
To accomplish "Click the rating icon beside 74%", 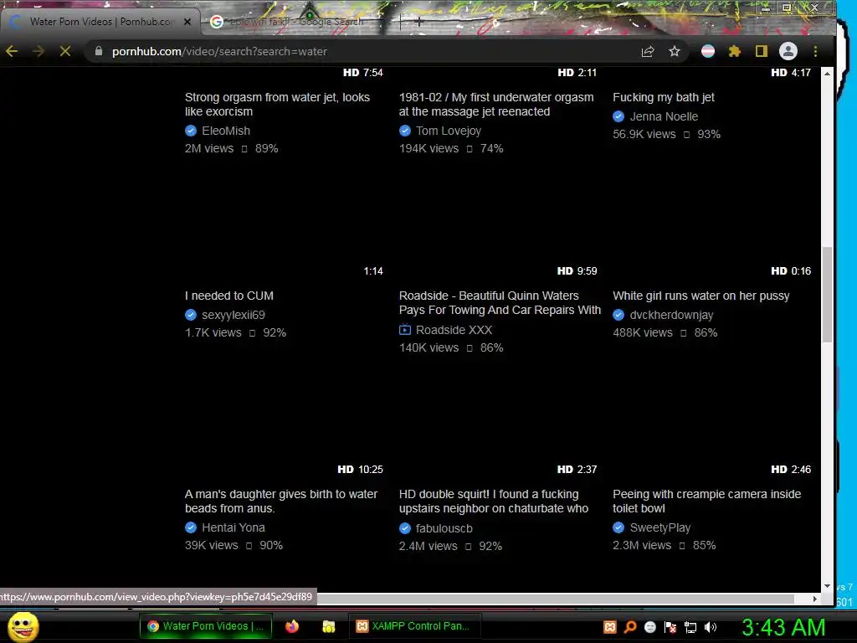I will tap(470, 149).
